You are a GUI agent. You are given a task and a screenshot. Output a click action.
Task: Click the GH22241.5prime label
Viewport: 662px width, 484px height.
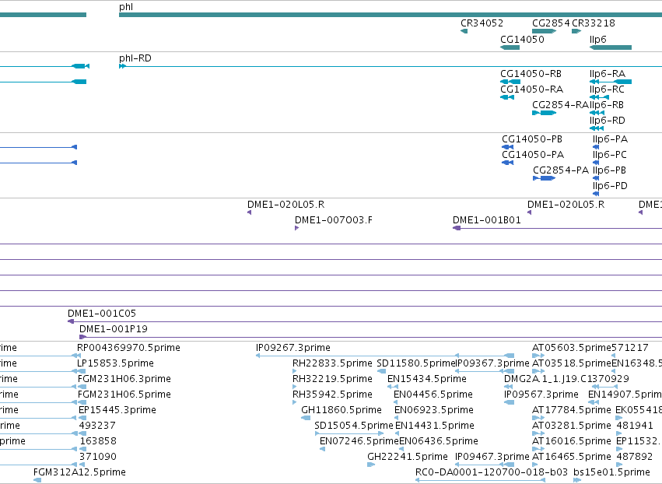click(408, 457)
